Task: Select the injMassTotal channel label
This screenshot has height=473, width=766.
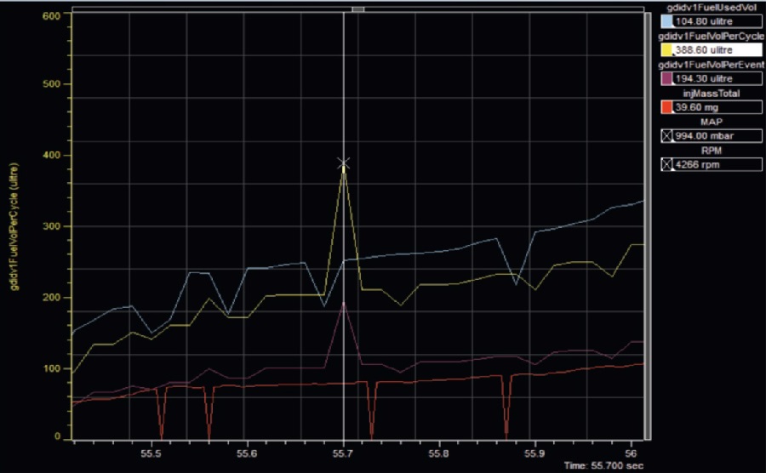Action: click(711, 94)
